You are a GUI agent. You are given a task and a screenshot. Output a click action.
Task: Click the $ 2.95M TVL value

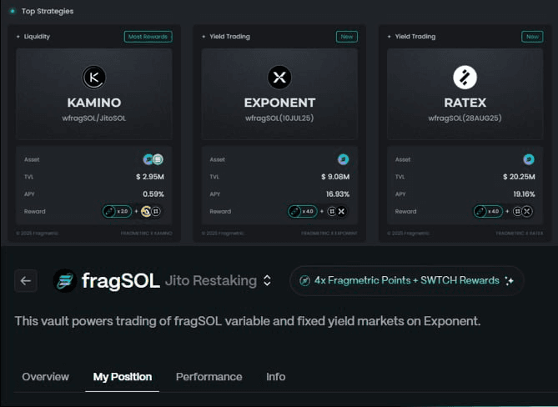[150, 177]
